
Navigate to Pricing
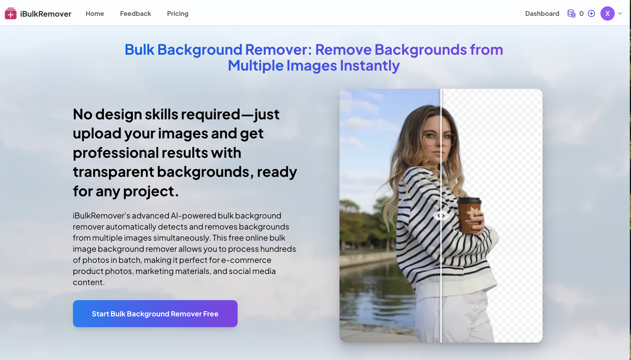point(177,14)
